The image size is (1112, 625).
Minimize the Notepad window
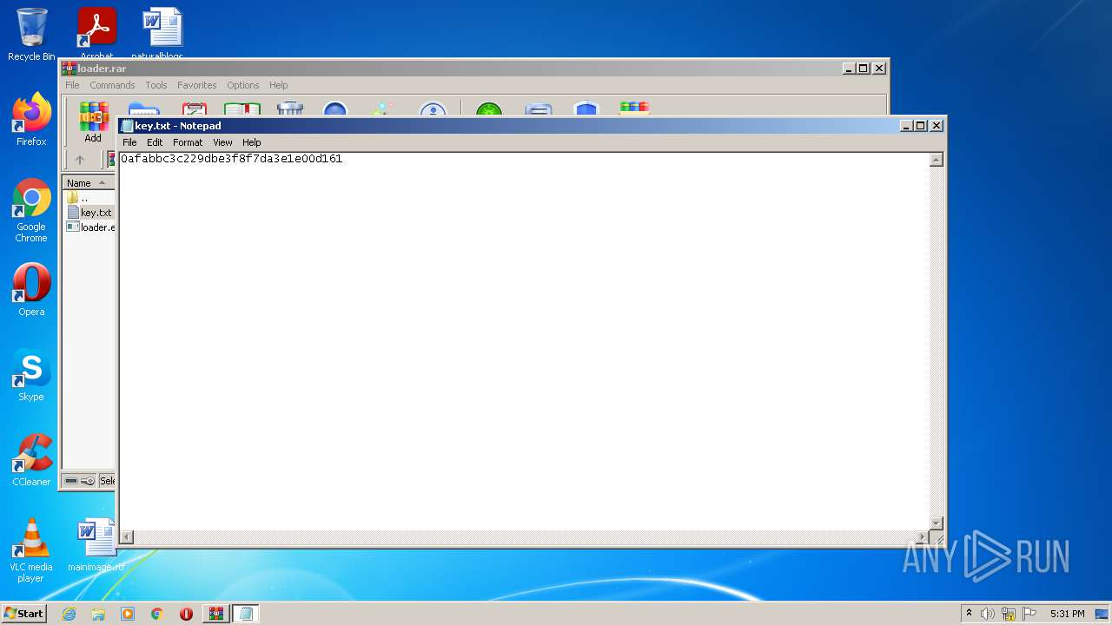tap(907, 126)
